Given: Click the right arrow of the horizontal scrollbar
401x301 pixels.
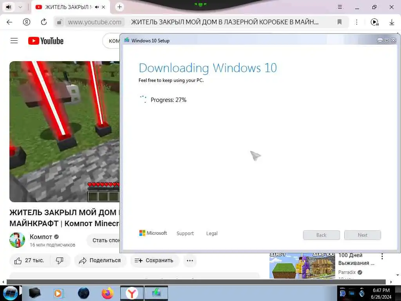Looking at the screenshot, I should (x=391, y=282).
